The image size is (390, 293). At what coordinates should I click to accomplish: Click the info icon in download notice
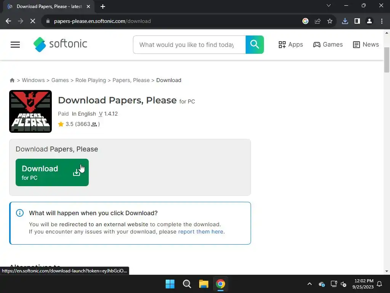[20, 213]
